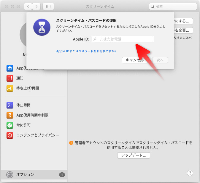Select the purple 休止時間 icon

point(10,105)
